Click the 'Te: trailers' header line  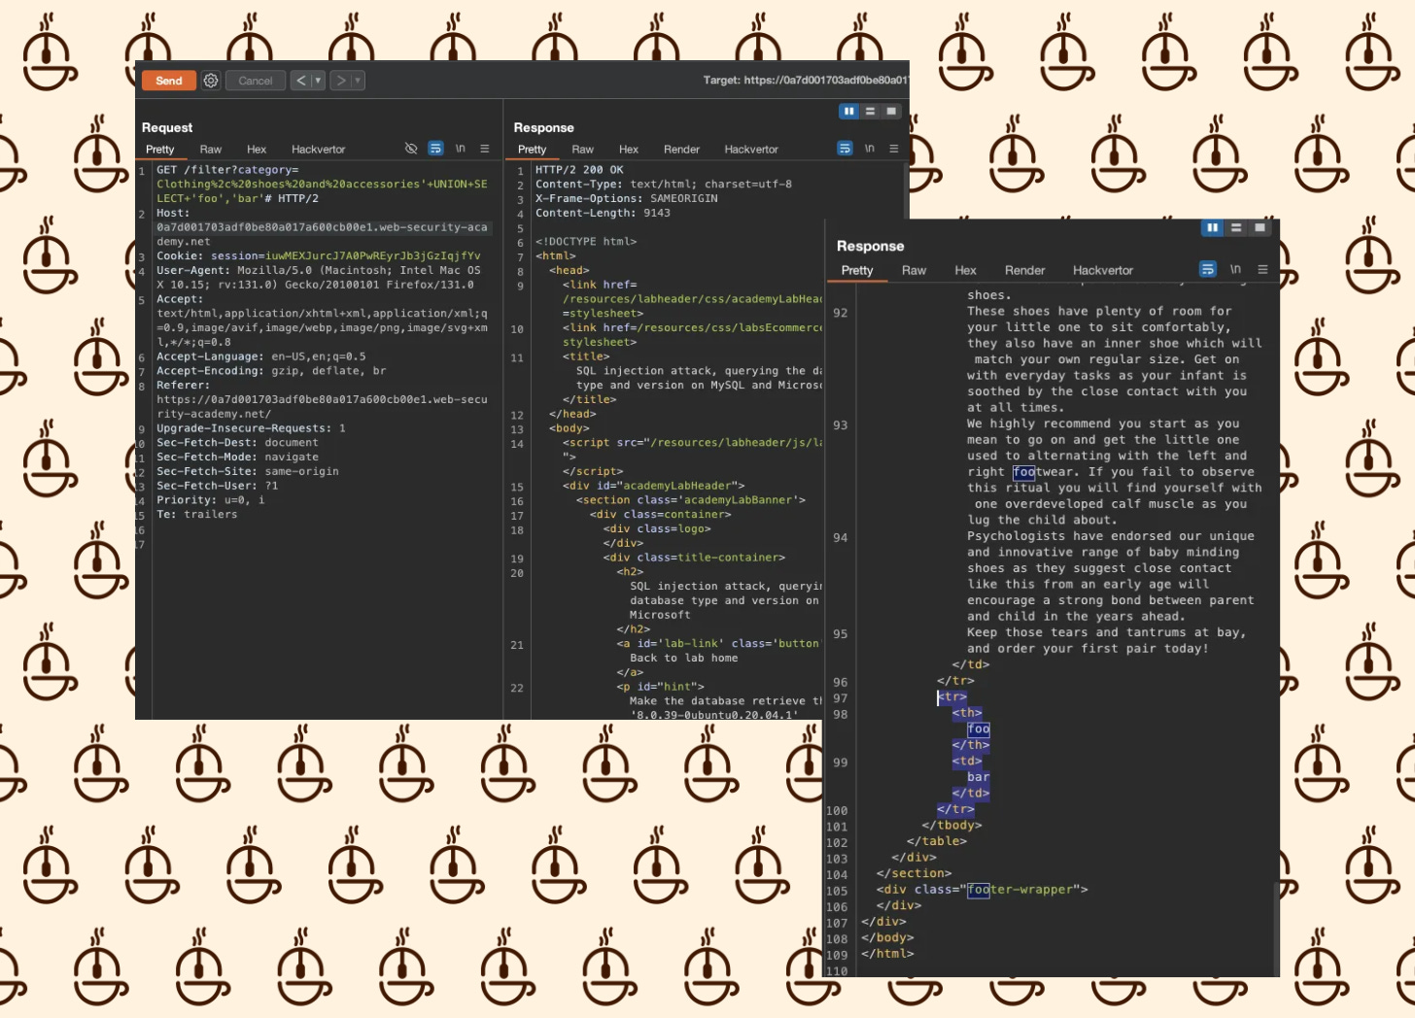(x=197, y=515)
